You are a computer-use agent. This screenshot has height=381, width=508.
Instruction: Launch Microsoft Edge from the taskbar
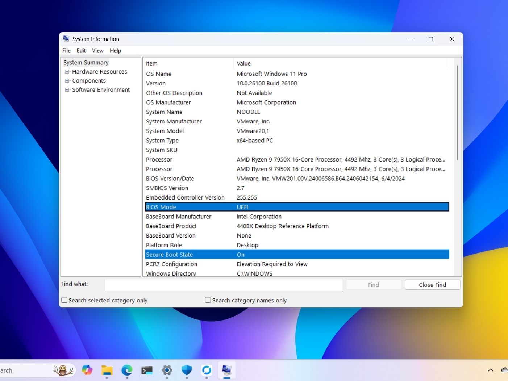pos(127,370)
